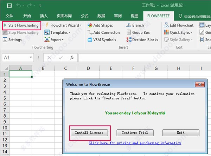Screen dimensions: 211x156
Task: Open the Customize Quick Access Toolbar dropdown
Action: [40, 6]
